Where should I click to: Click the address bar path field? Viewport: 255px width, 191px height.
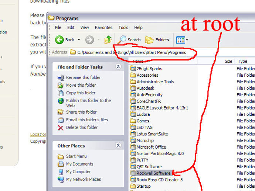pos(162,52)
